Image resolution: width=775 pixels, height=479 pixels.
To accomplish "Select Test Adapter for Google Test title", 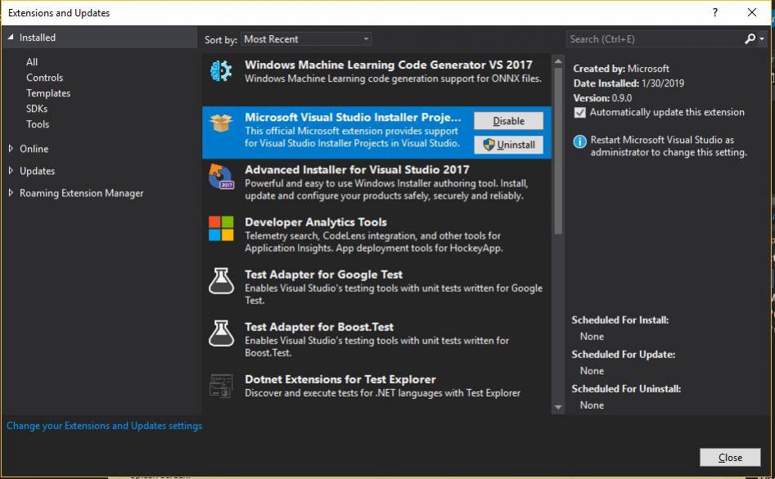I will click(x=324, y=274).
